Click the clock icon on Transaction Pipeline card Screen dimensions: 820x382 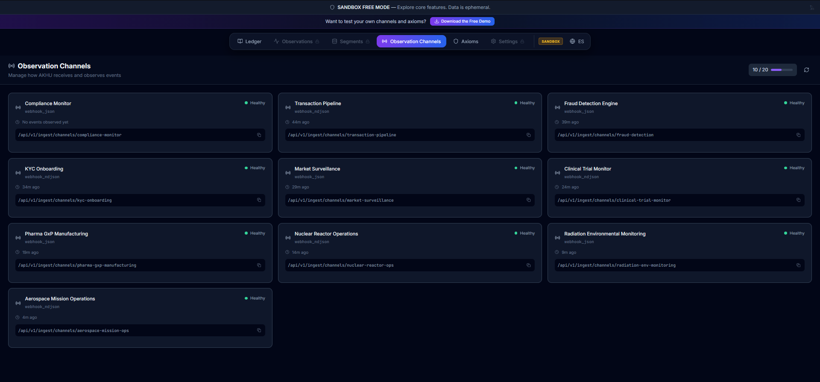287,122
